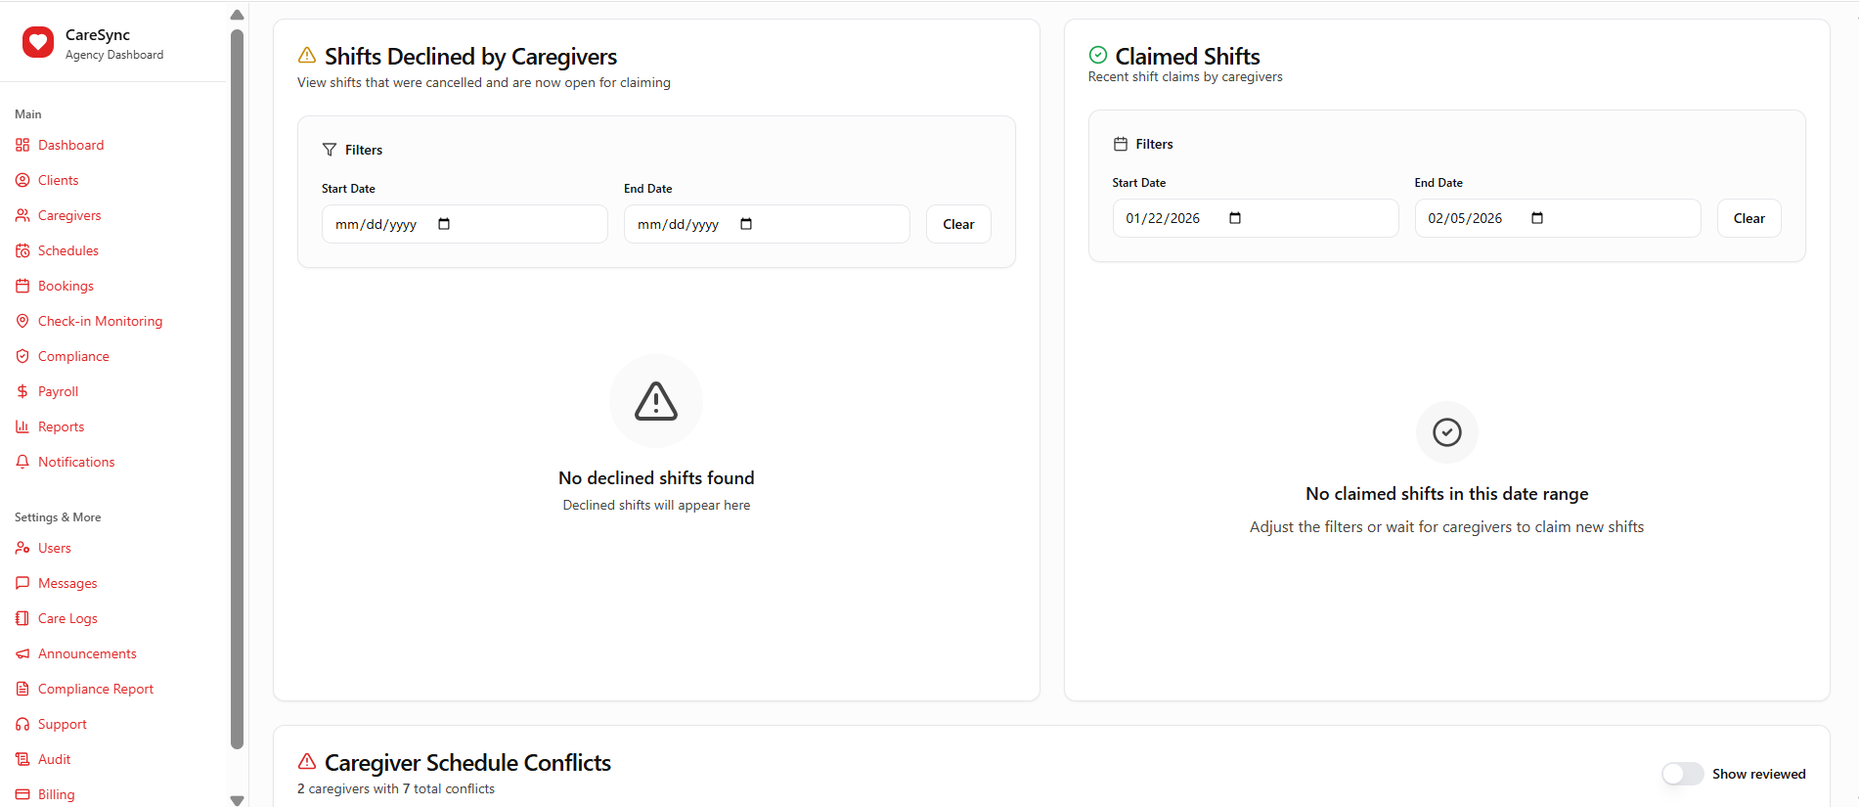Click the Caregiver Schedule Conflicts warning icon

click(x=307, y=761)
